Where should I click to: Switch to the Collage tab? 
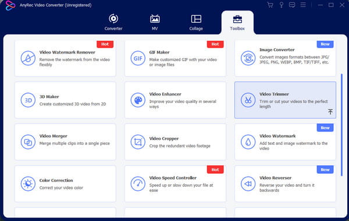(x=196, y=22)
